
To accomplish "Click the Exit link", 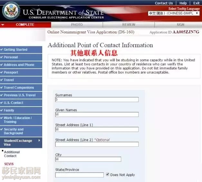I will 196,3.
